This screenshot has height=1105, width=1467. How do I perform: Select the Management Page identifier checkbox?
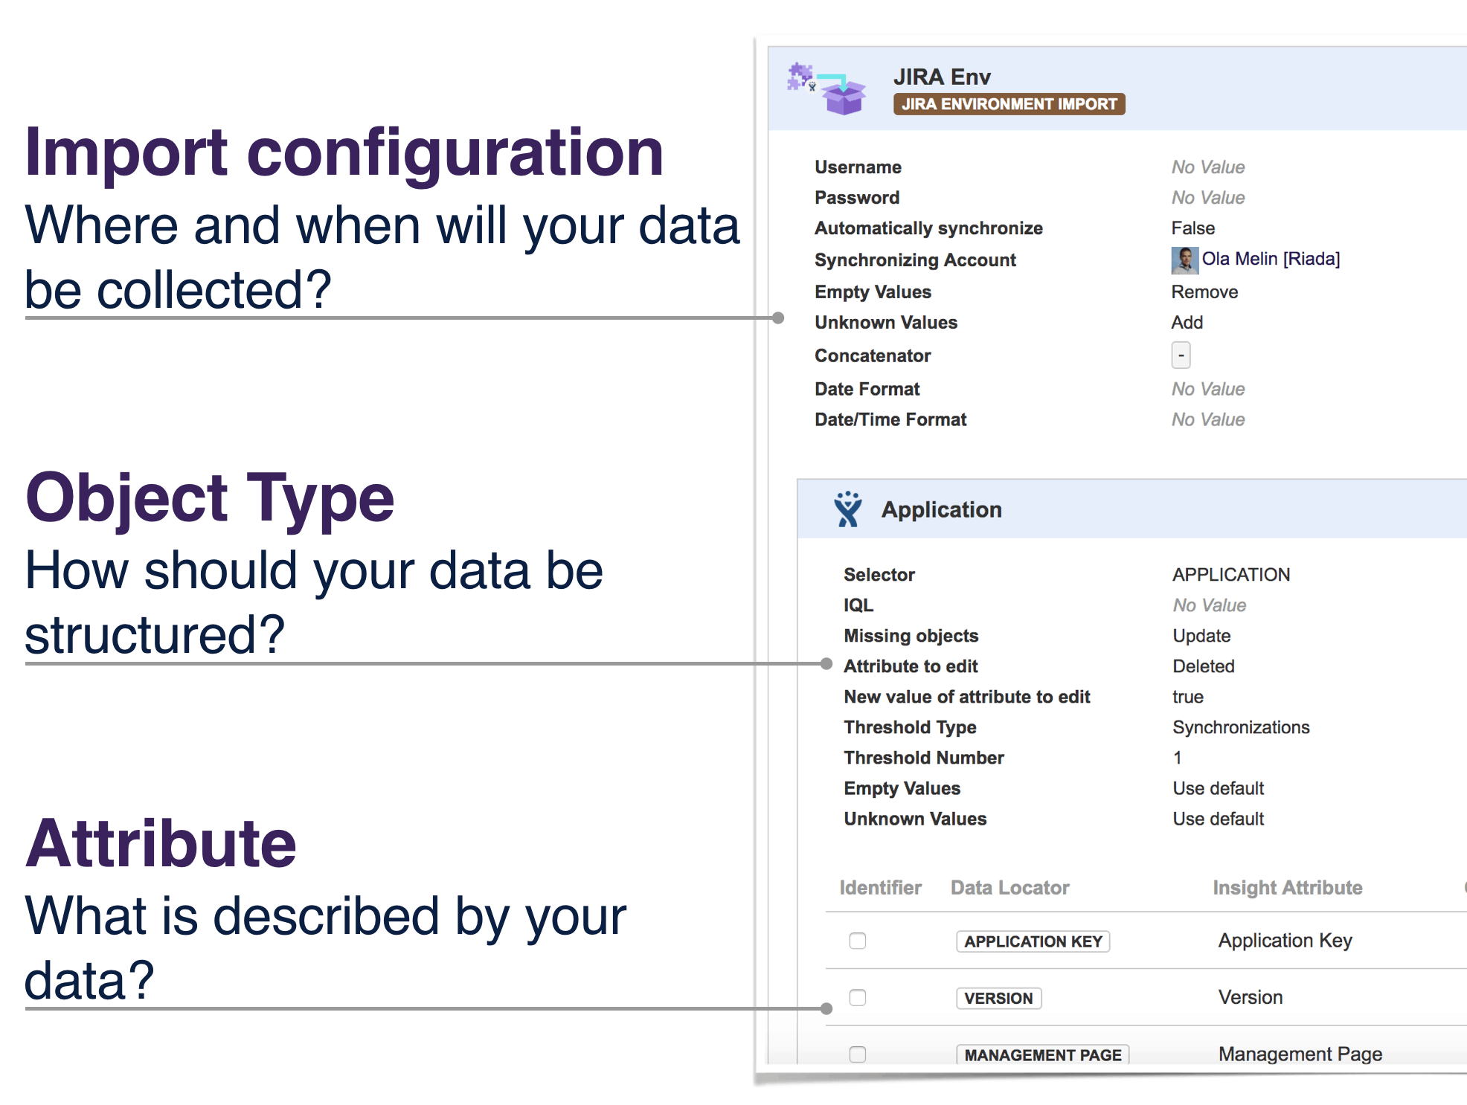856,1055
